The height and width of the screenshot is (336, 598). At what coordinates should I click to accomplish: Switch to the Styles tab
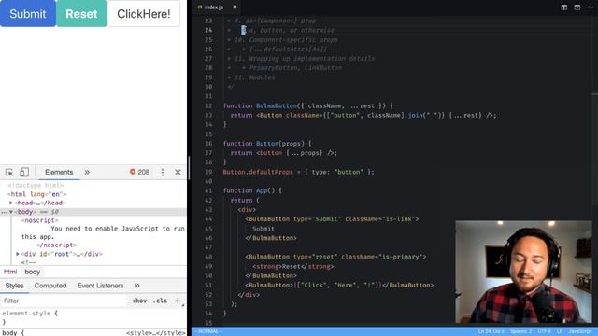point(15,286)
